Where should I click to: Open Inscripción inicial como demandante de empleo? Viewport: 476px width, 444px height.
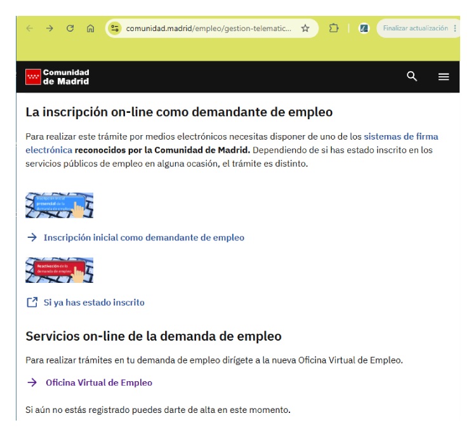pyautogui.click(x=144, y=237)
